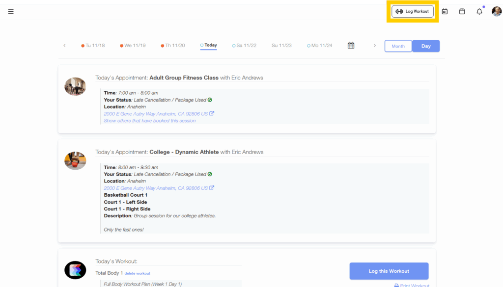Screen dimensions: 503x287
Task: Select Tu 11/18 in the date strip
Action: [93, 46]
